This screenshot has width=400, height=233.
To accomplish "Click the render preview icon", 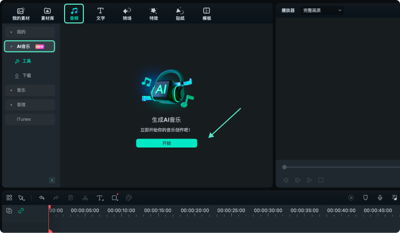I will click(351, 198).
